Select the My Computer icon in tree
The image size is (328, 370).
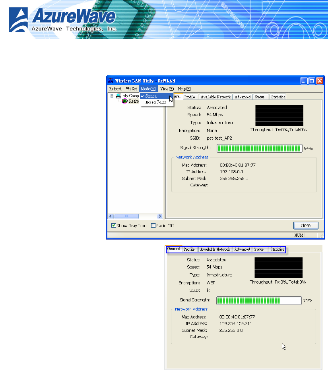[x=118, y=96]
